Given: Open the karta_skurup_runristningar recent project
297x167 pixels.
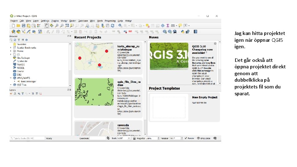Looking at the screenshot, I should click(x=108, y=58).
